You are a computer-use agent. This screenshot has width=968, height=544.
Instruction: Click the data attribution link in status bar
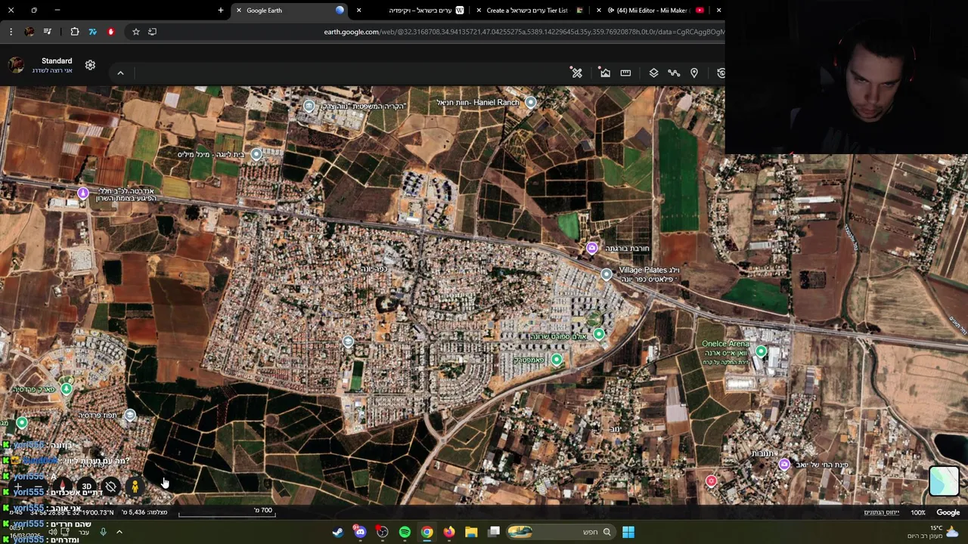click(882, 512)
